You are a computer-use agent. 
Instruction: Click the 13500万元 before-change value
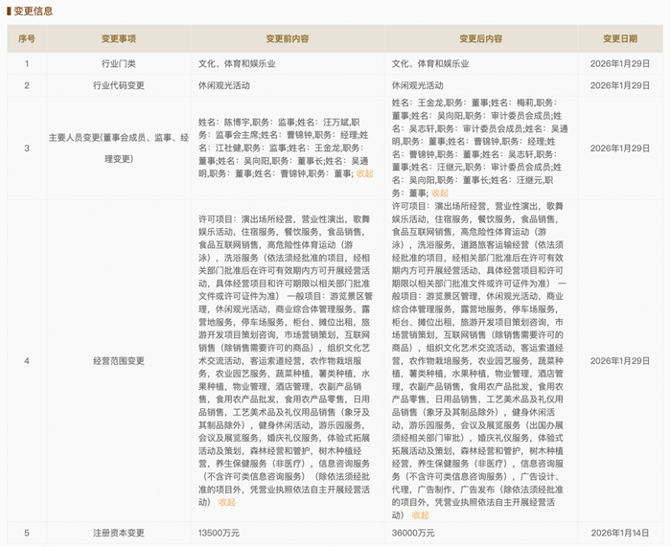(x=219, y=533)
